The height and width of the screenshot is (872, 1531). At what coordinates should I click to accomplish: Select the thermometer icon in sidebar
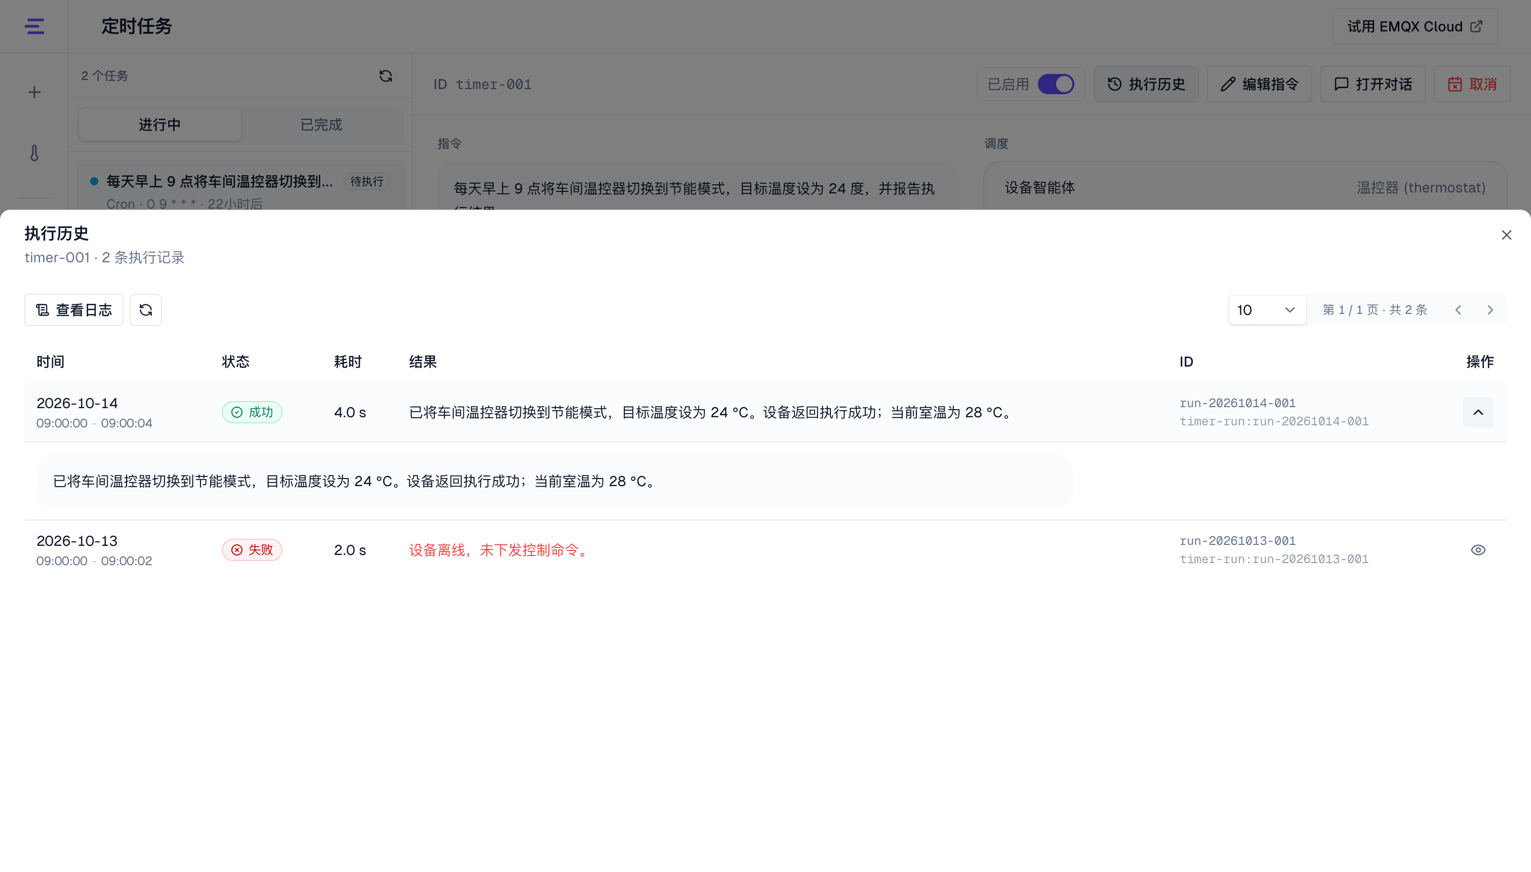pyautogui.click(x=34, y=153)
